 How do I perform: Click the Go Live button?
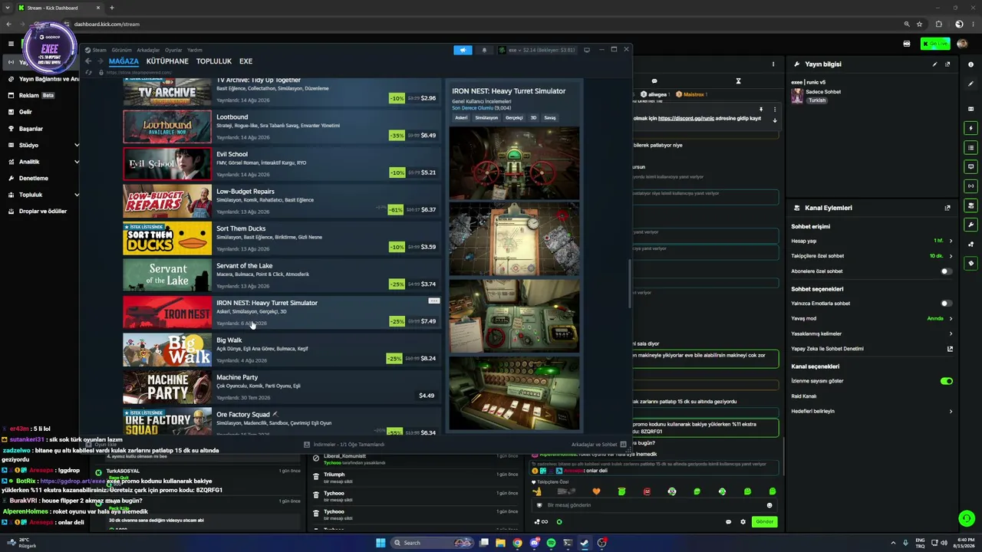(935, 44)
